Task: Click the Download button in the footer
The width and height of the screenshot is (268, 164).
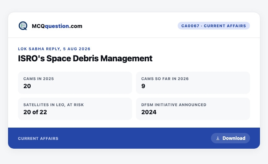Action: 230,138
